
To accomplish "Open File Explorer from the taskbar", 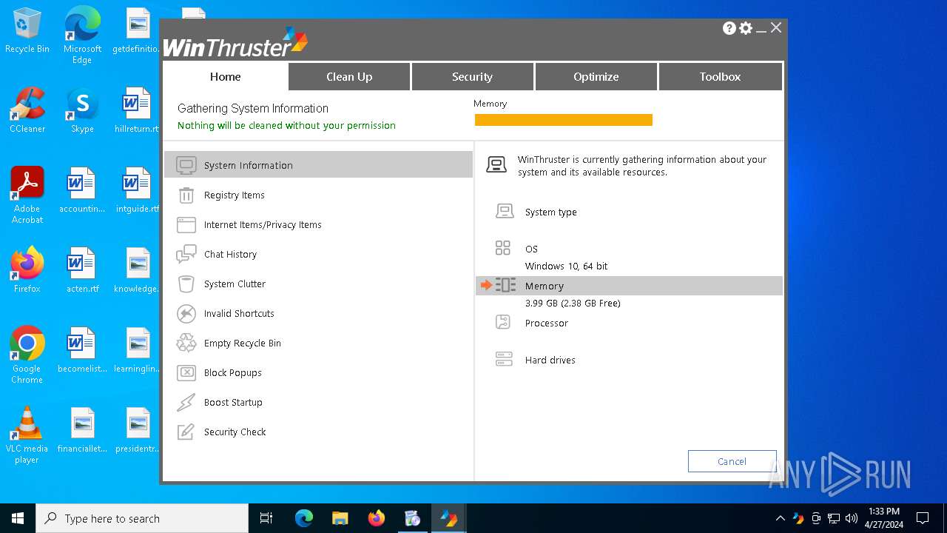I will point(340,518).
